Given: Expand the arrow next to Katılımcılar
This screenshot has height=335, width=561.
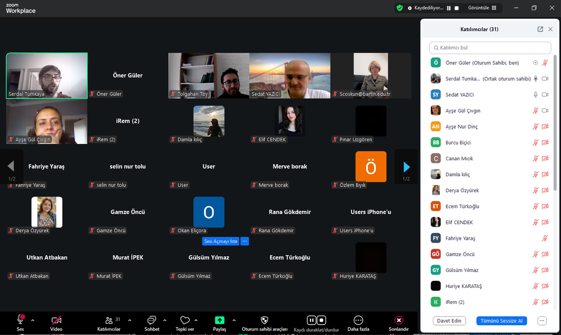Looking at the screenshot, I should pyautogui.click(x=129, y=320).
